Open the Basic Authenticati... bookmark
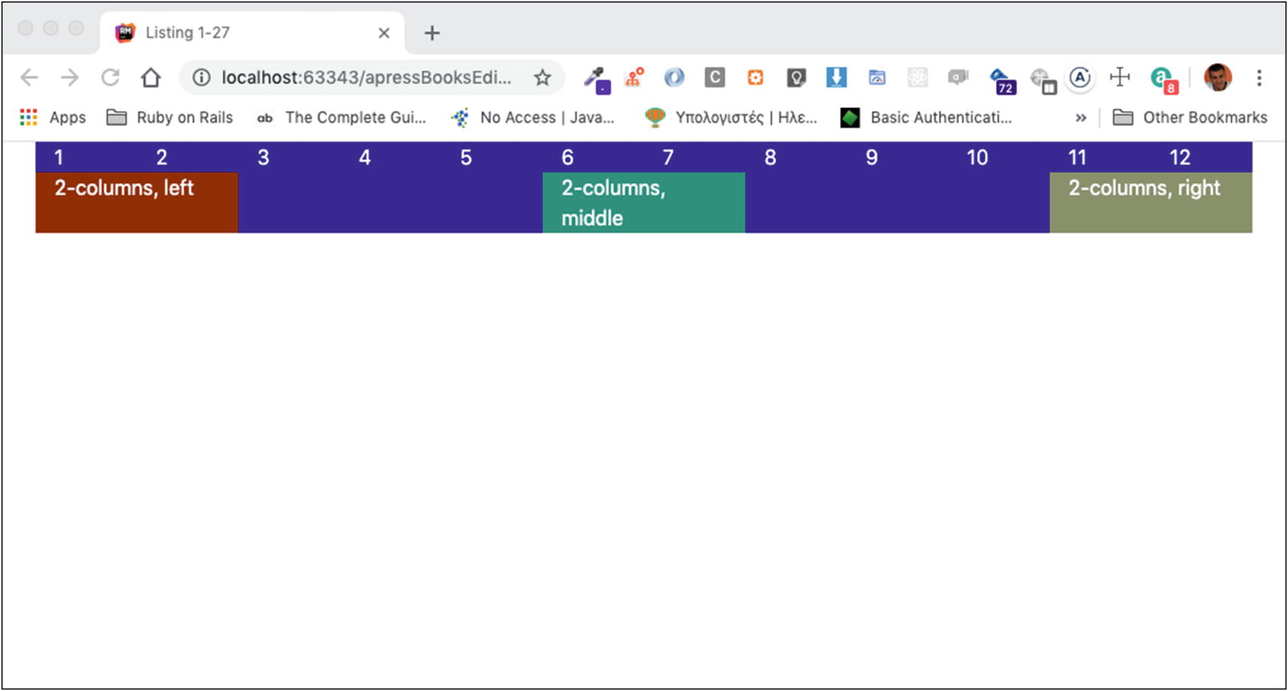1288x691 pixels. point(926,118)
